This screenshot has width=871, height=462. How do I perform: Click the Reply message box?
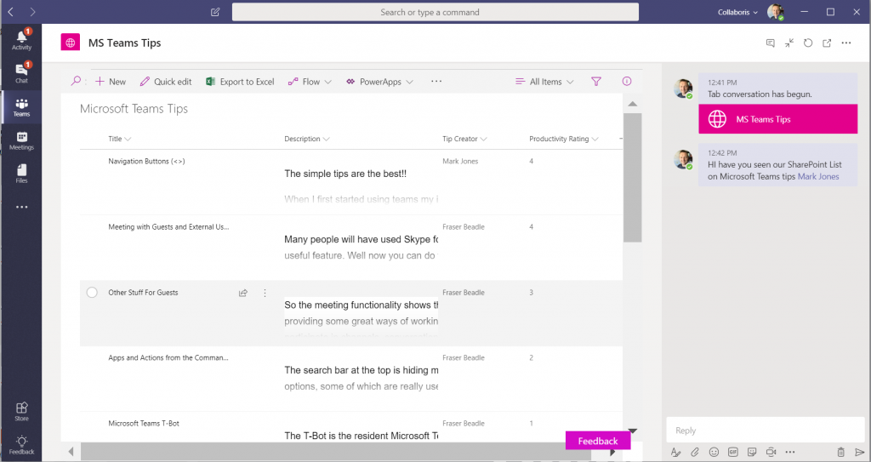766,430
